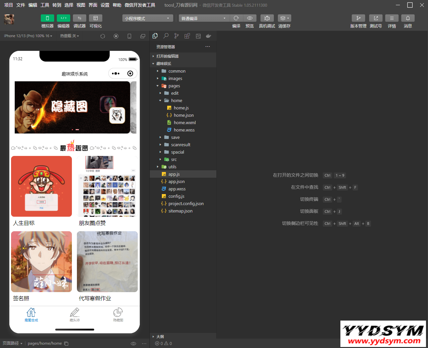This screenshot has width=428, height=348.
Task: Toggle the page preview eye icon
Action: pos(133,343)
